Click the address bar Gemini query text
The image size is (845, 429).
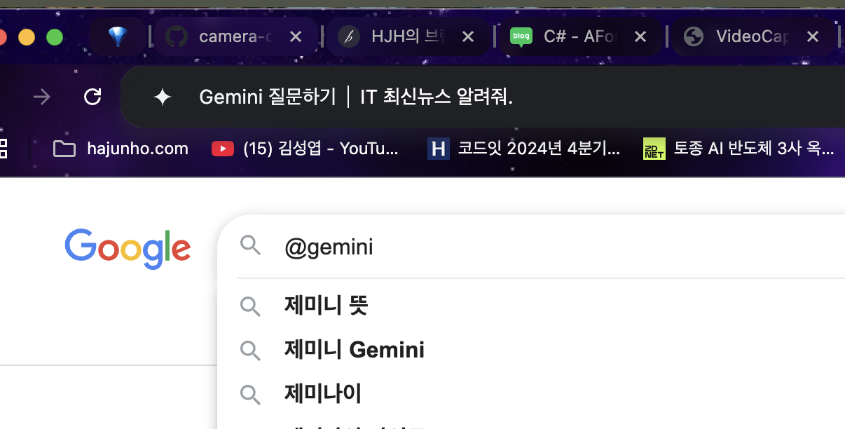437,97
